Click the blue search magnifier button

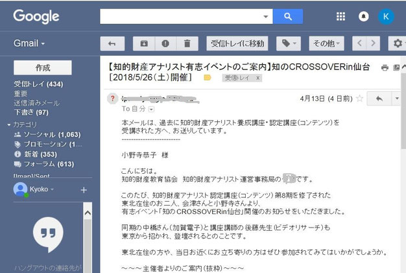(x=288, y=17)
